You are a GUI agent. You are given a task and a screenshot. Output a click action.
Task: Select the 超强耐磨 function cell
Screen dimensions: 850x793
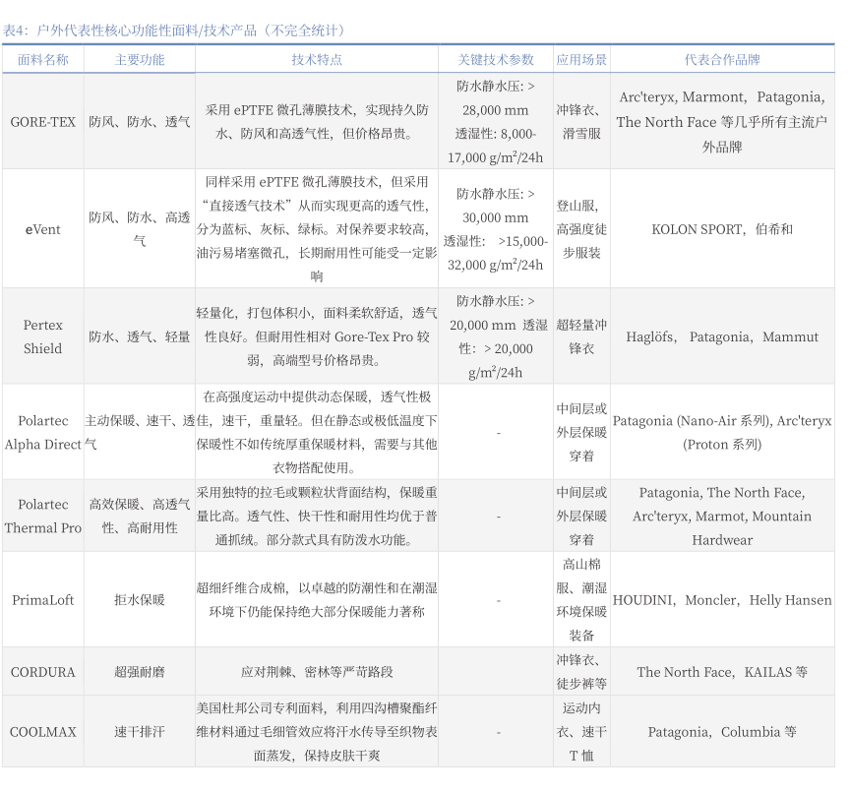click(140, 672)
